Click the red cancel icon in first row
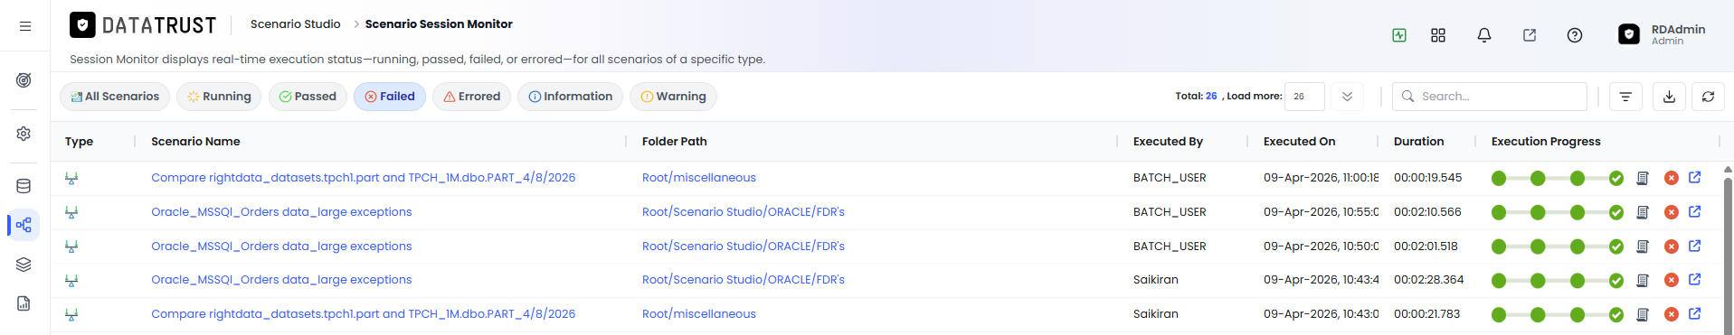Screen dimensions: 1734x335 pos(1671,178)
